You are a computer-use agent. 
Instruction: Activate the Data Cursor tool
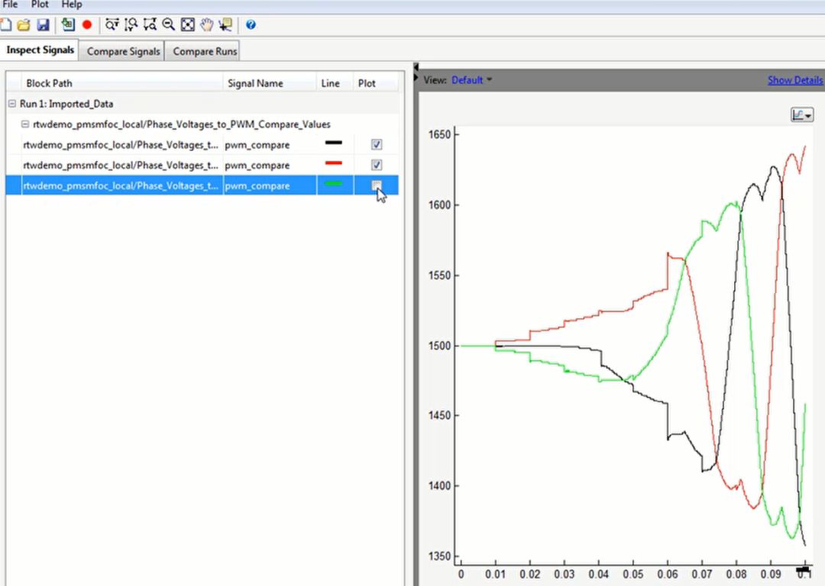click(x=225, y=25)
